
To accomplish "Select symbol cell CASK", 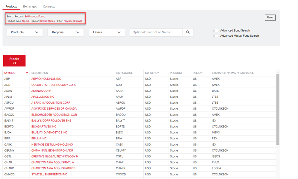I will [8, 145].
